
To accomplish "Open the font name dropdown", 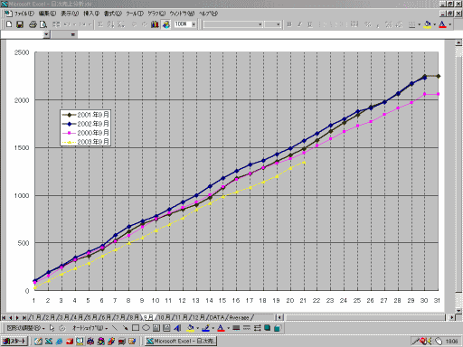I will click(x=260, y=24).
